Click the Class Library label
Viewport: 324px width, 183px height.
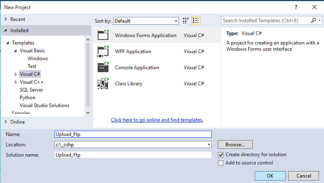click(129, 84)
